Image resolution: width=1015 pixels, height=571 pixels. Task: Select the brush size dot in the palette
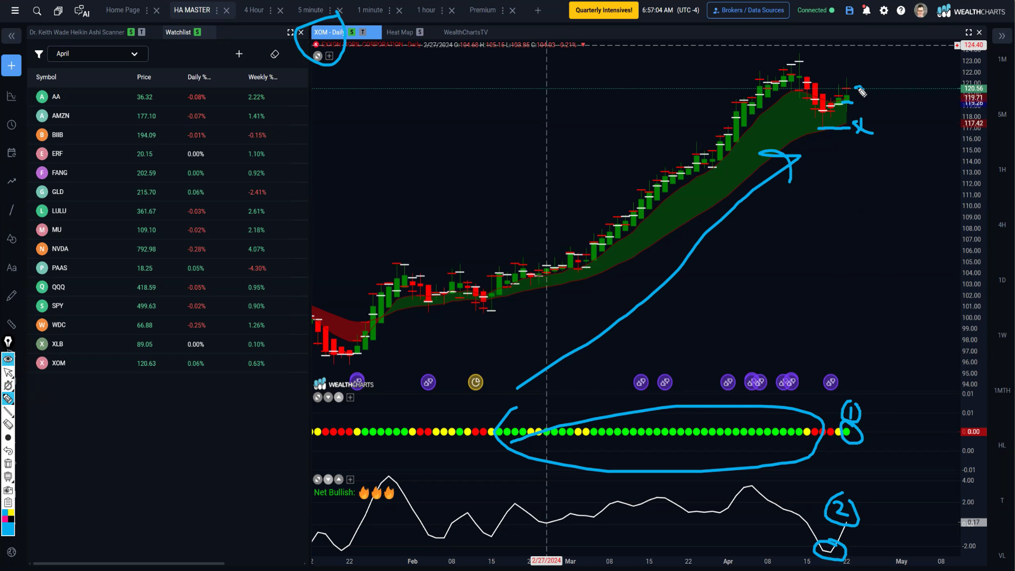[8, 438]
